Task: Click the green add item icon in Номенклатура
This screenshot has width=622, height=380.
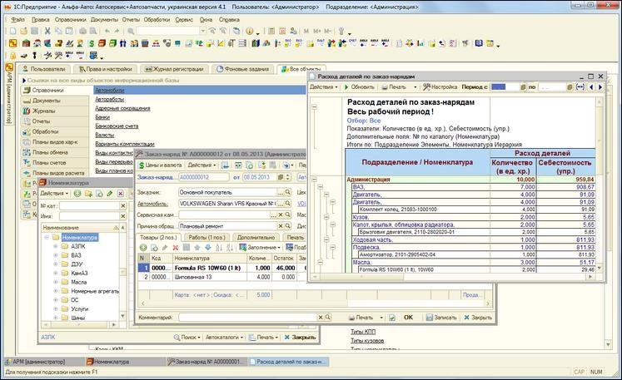Action: pyautogui.click(x=77, y=193)
